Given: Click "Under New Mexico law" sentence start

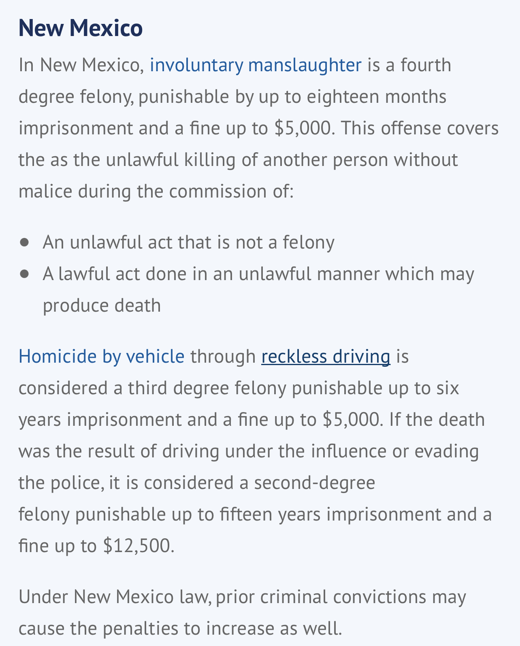Looking at the screenshot, I should (x=115, y=597).
